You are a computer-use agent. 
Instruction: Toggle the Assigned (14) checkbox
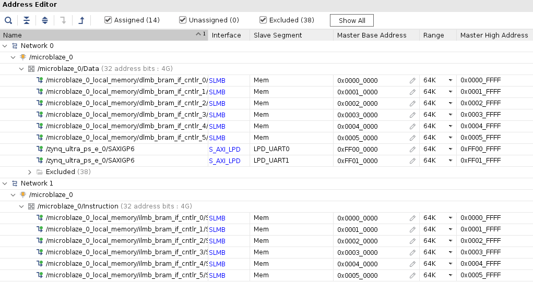[x=108, y=20]
